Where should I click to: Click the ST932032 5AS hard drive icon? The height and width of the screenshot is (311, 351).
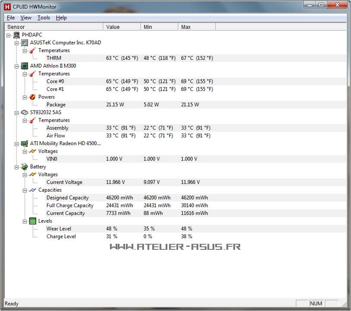25,112
